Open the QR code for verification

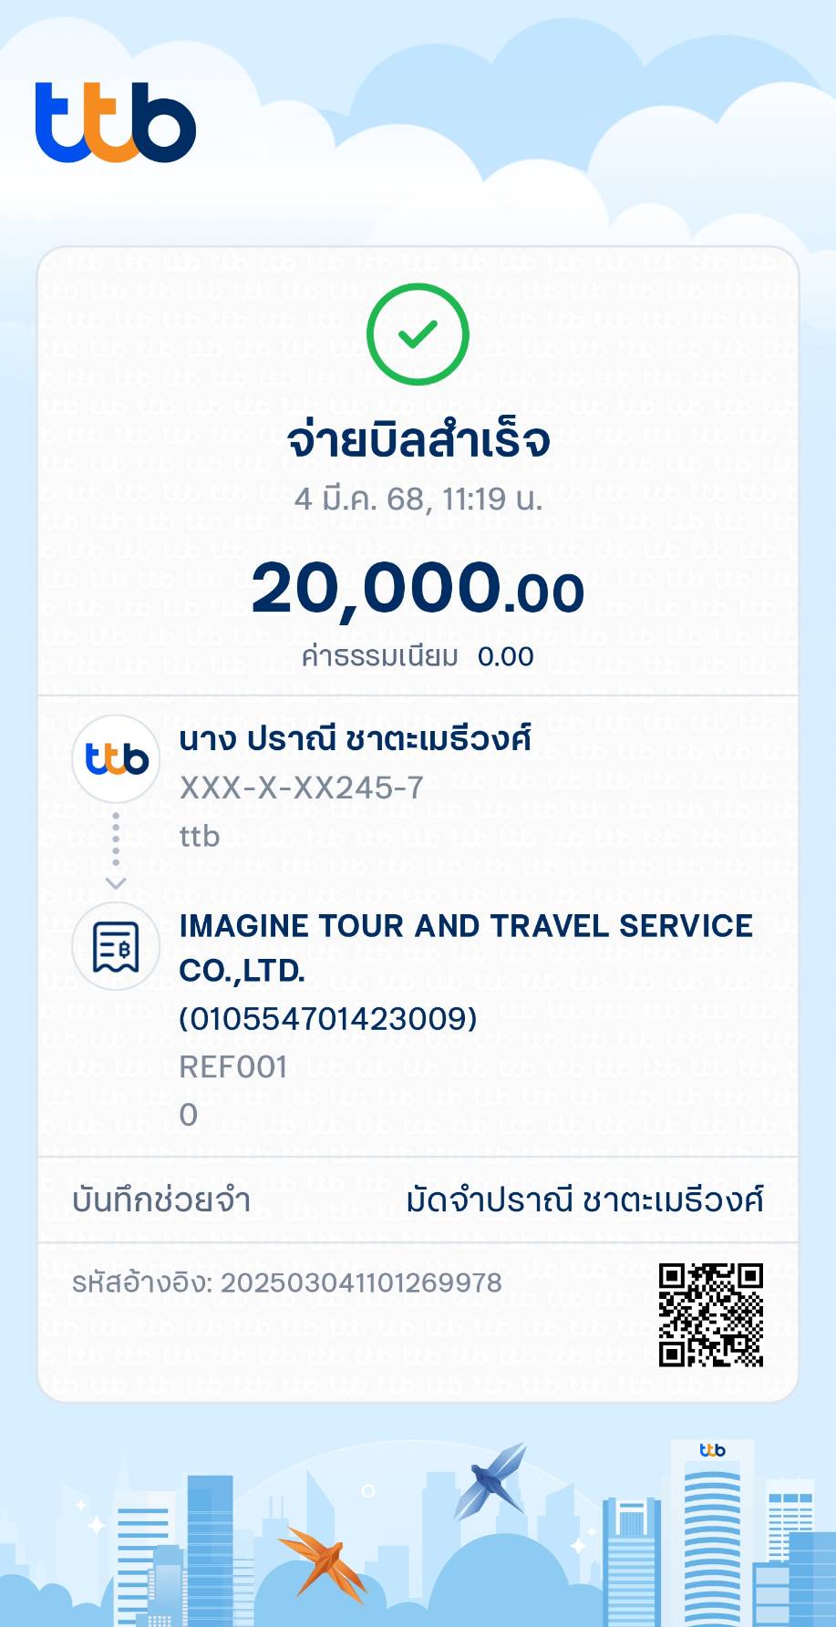711,1314
